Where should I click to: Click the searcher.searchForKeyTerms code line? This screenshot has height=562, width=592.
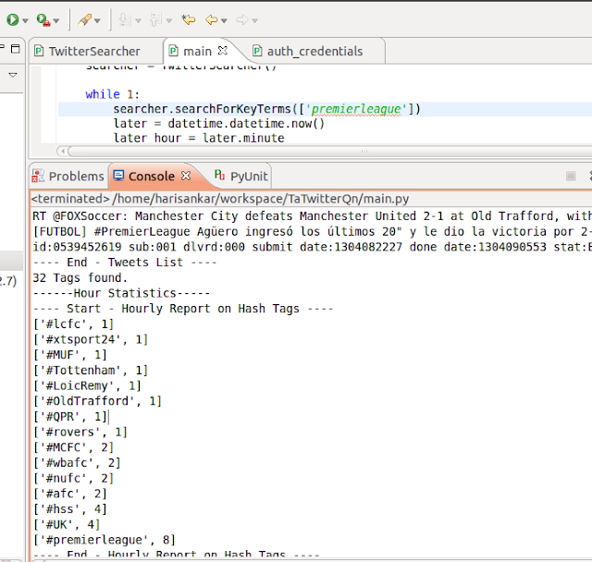click(x=266, y=109)
